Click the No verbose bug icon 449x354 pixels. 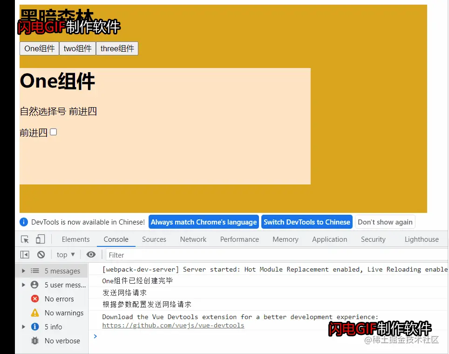(35, 340)
